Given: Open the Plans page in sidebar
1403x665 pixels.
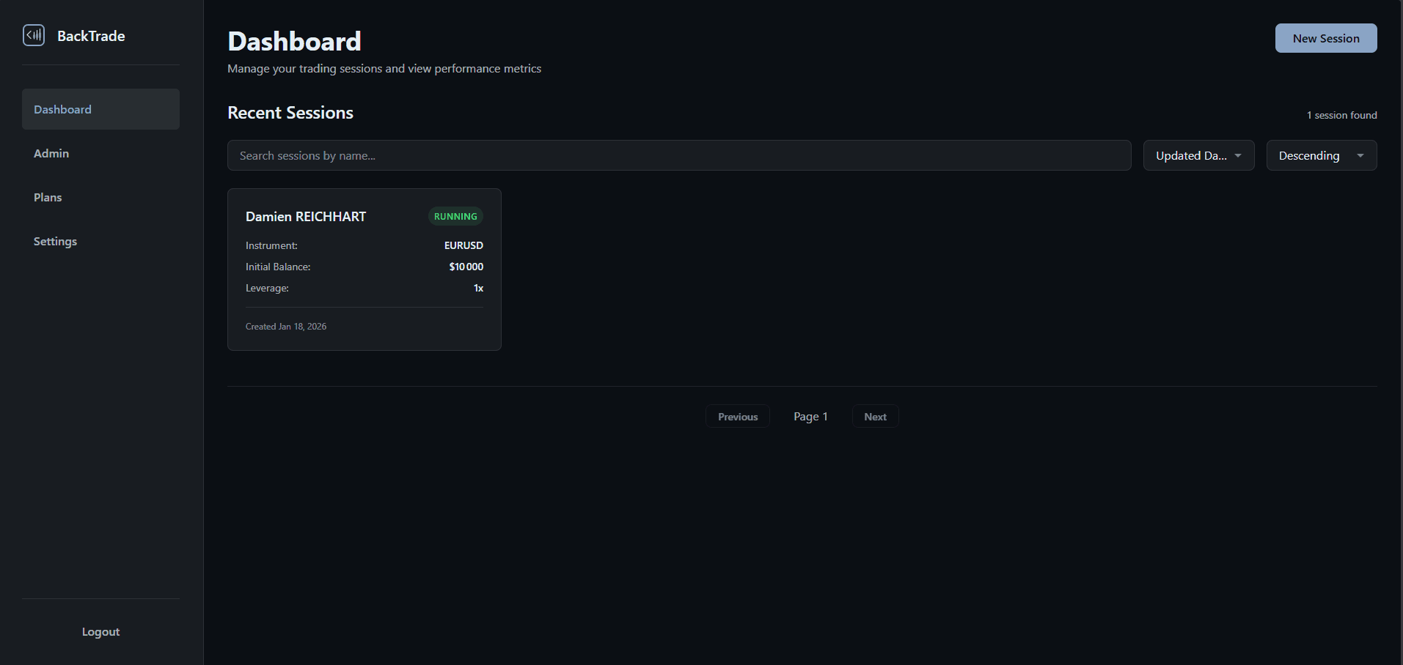Looking at the screenshot, I should [x=48, y=197].
